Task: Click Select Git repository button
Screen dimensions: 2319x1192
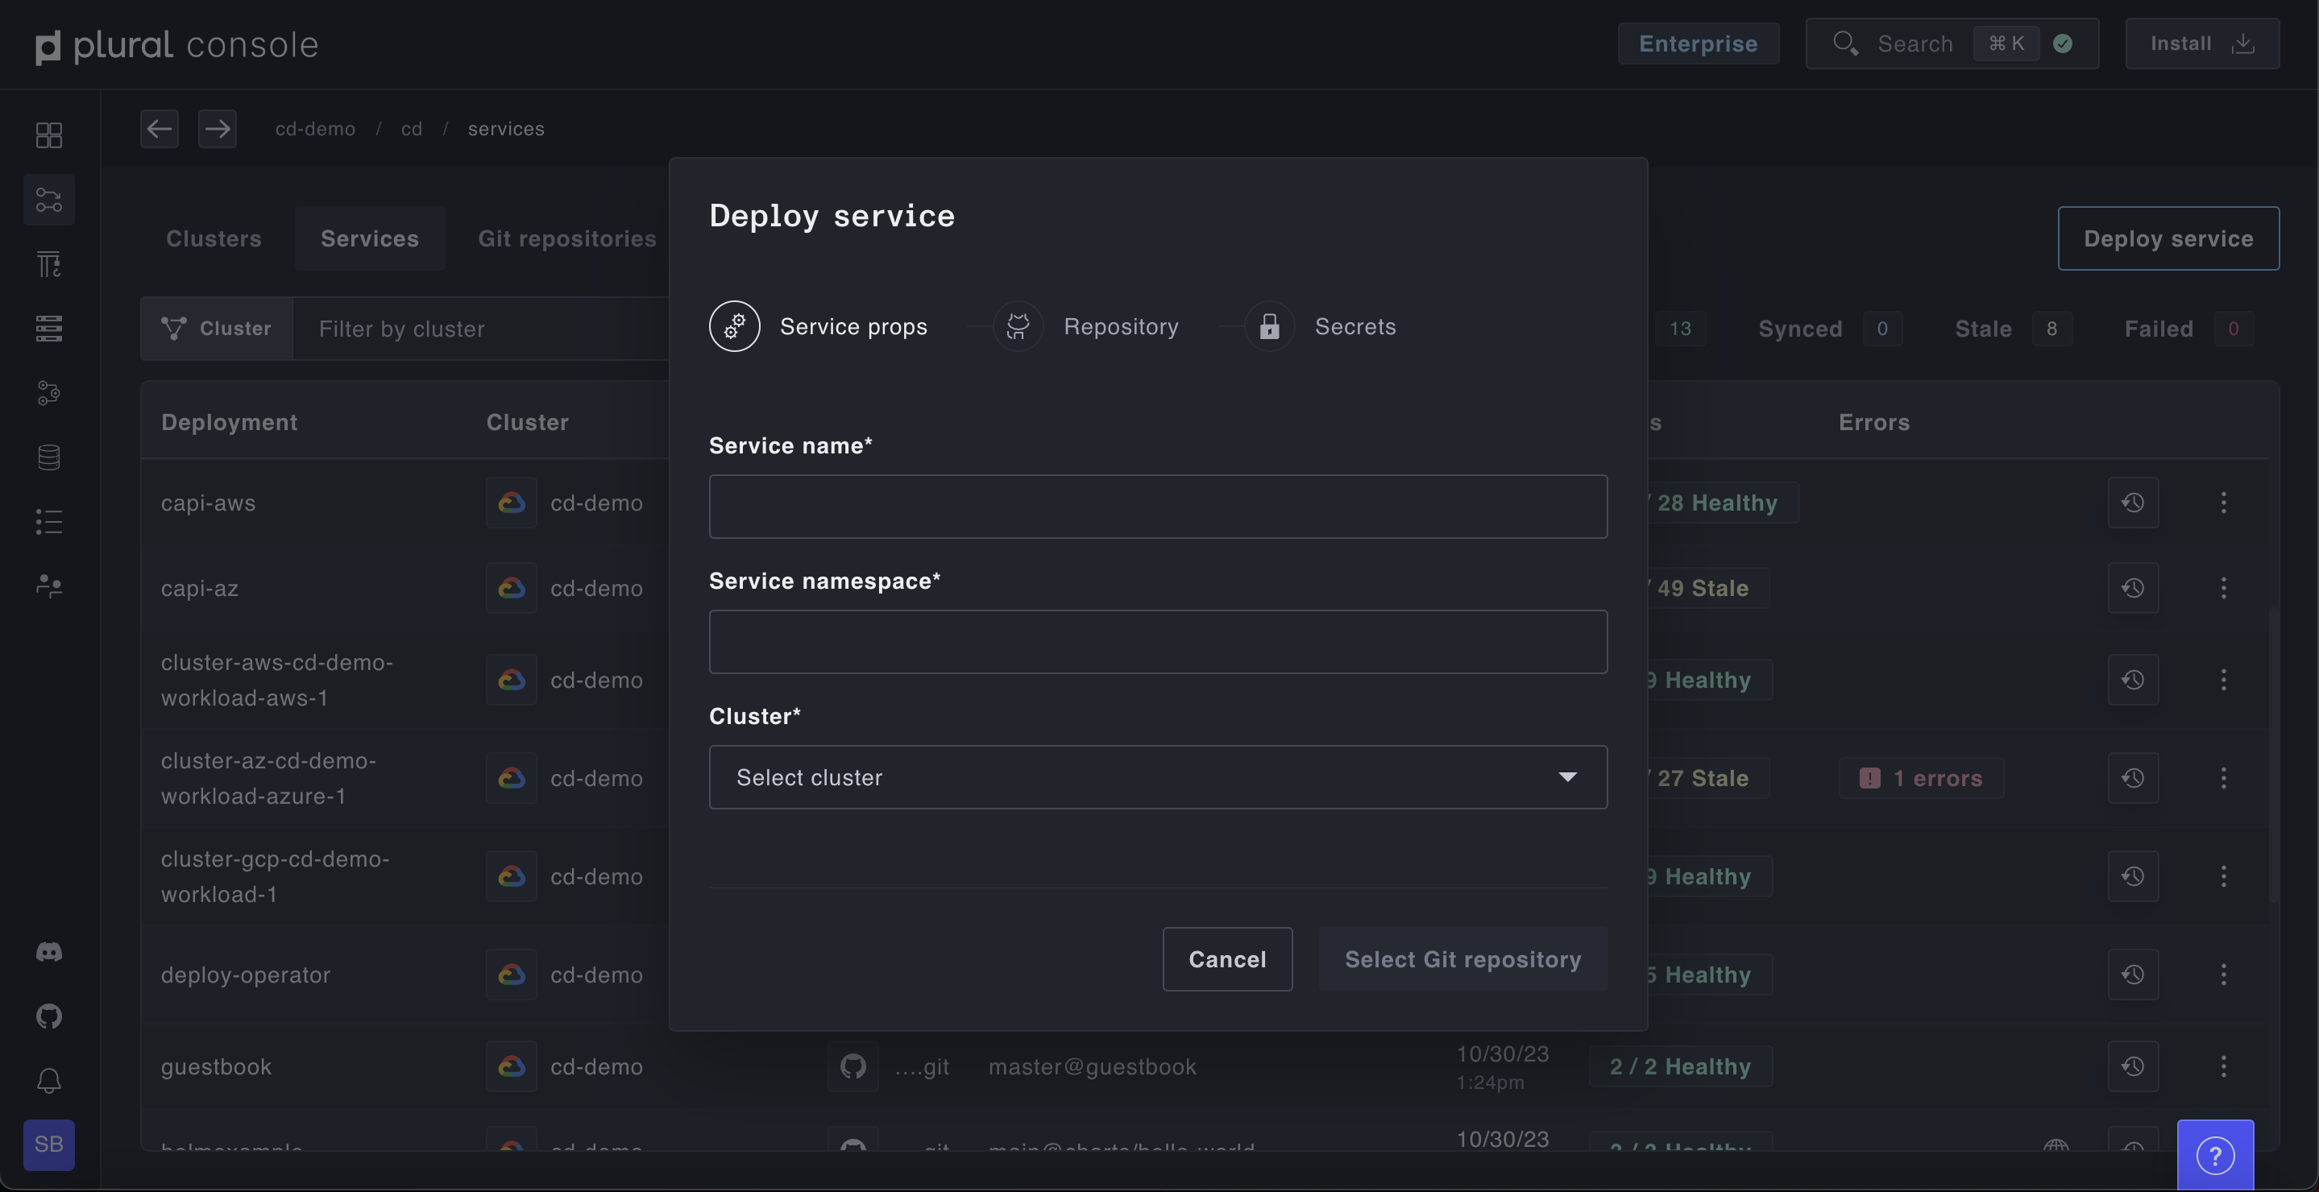Action: [x=1463, y=959]
